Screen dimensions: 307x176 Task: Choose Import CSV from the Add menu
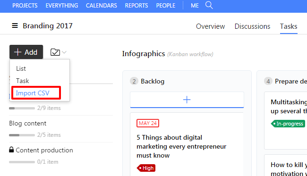[x=33, y=93]
